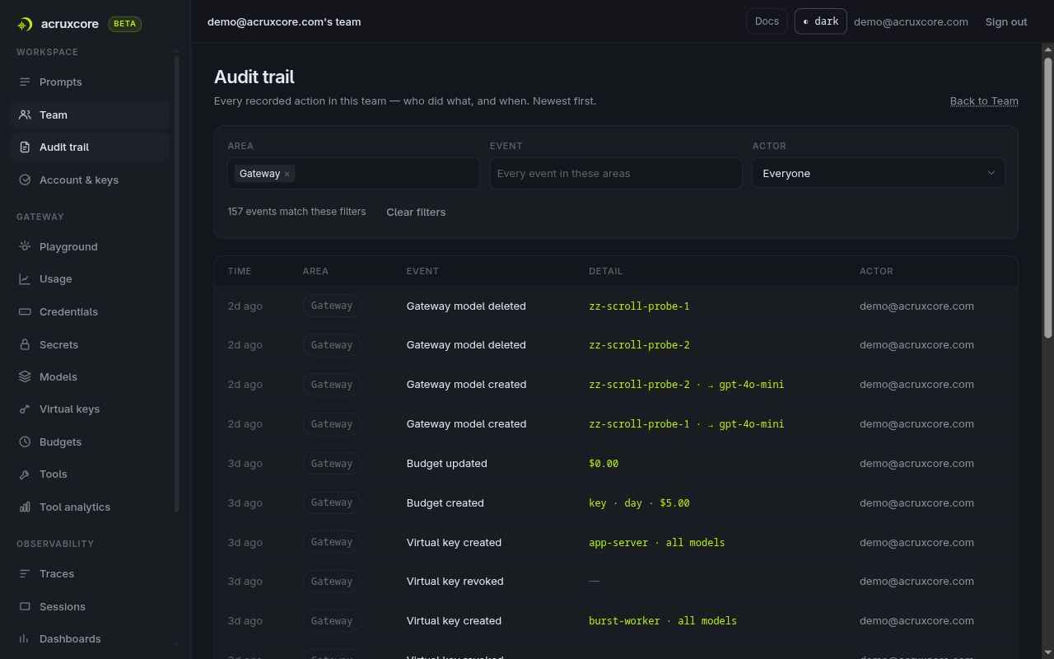Toggle the dark theme switch
This screenshot has height=659, width=1054.
(x=820, y=21)
